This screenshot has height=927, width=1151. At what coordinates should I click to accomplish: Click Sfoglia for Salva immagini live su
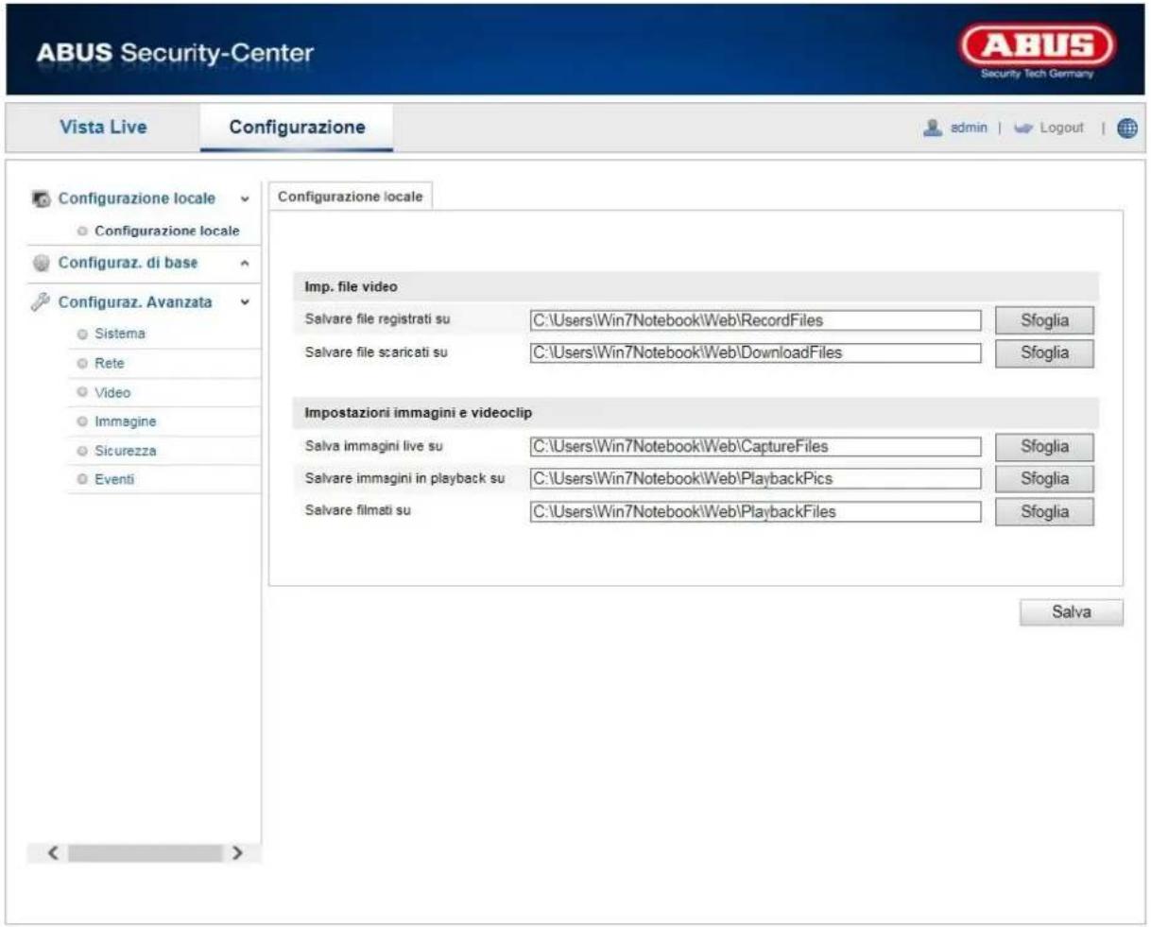1044,447
